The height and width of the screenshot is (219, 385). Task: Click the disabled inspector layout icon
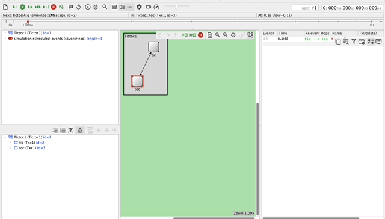click(x=90, y=130)
